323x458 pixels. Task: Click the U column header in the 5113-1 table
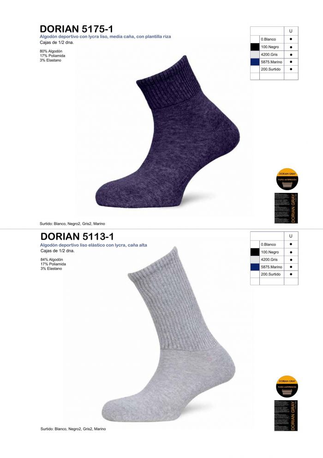pyautogui.click(x=291, y=236)
